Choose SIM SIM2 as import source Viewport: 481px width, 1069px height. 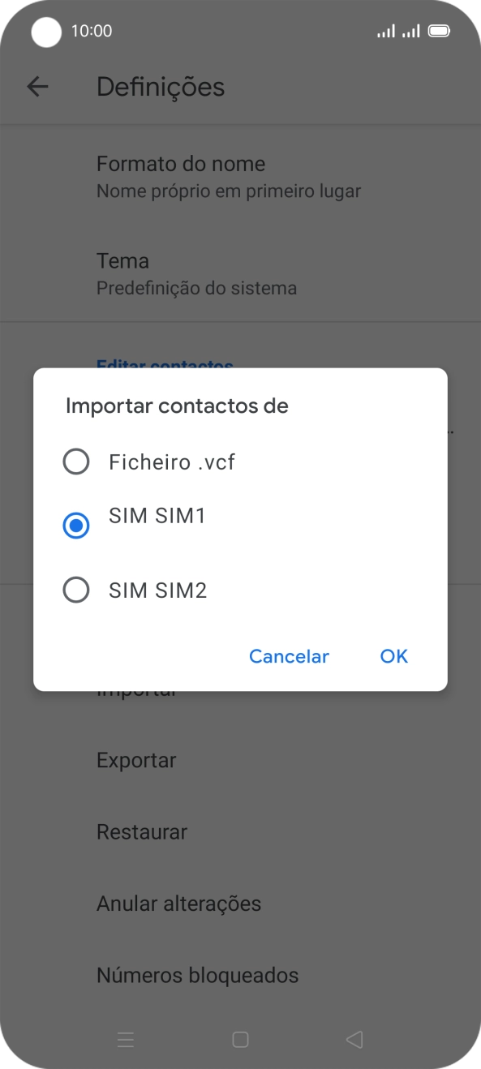pos(75,590)
